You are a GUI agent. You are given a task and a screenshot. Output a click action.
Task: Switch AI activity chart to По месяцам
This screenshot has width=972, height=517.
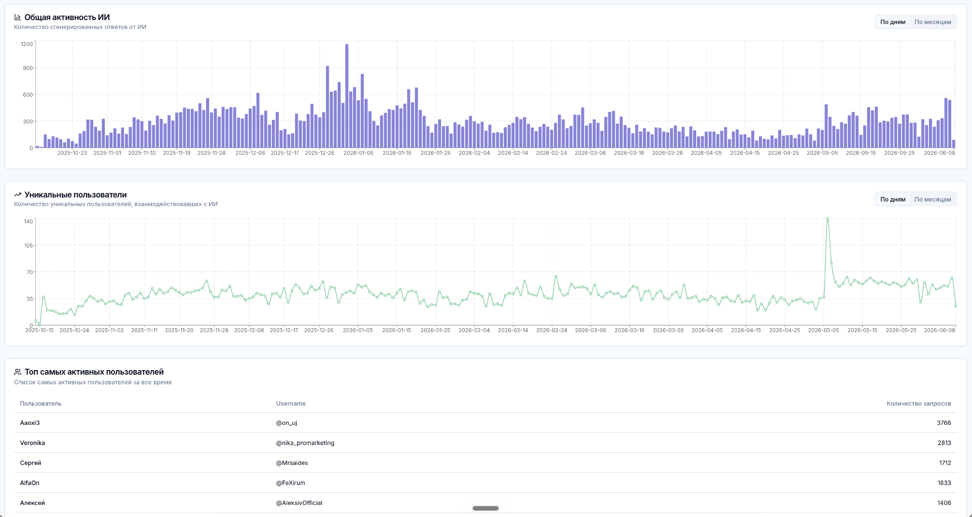coord(933,22)
